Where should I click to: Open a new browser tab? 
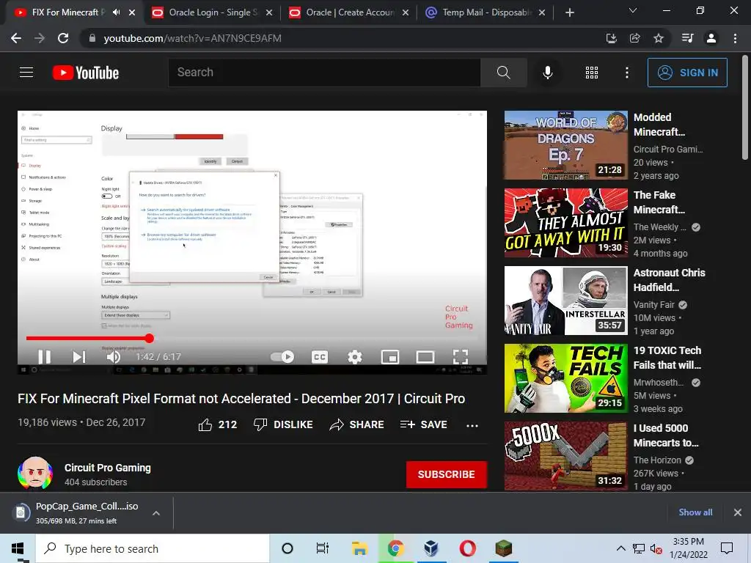tap(569, 12)
